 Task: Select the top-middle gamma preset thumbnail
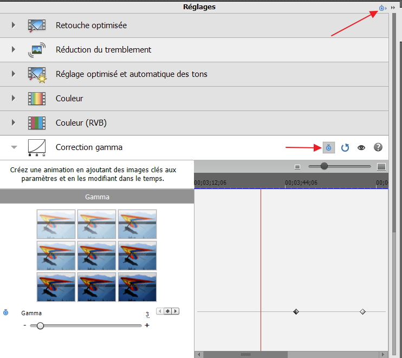click(x=96, y=224)
